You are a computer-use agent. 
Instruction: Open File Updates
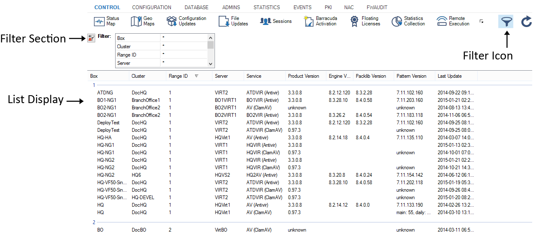(234, 21)
